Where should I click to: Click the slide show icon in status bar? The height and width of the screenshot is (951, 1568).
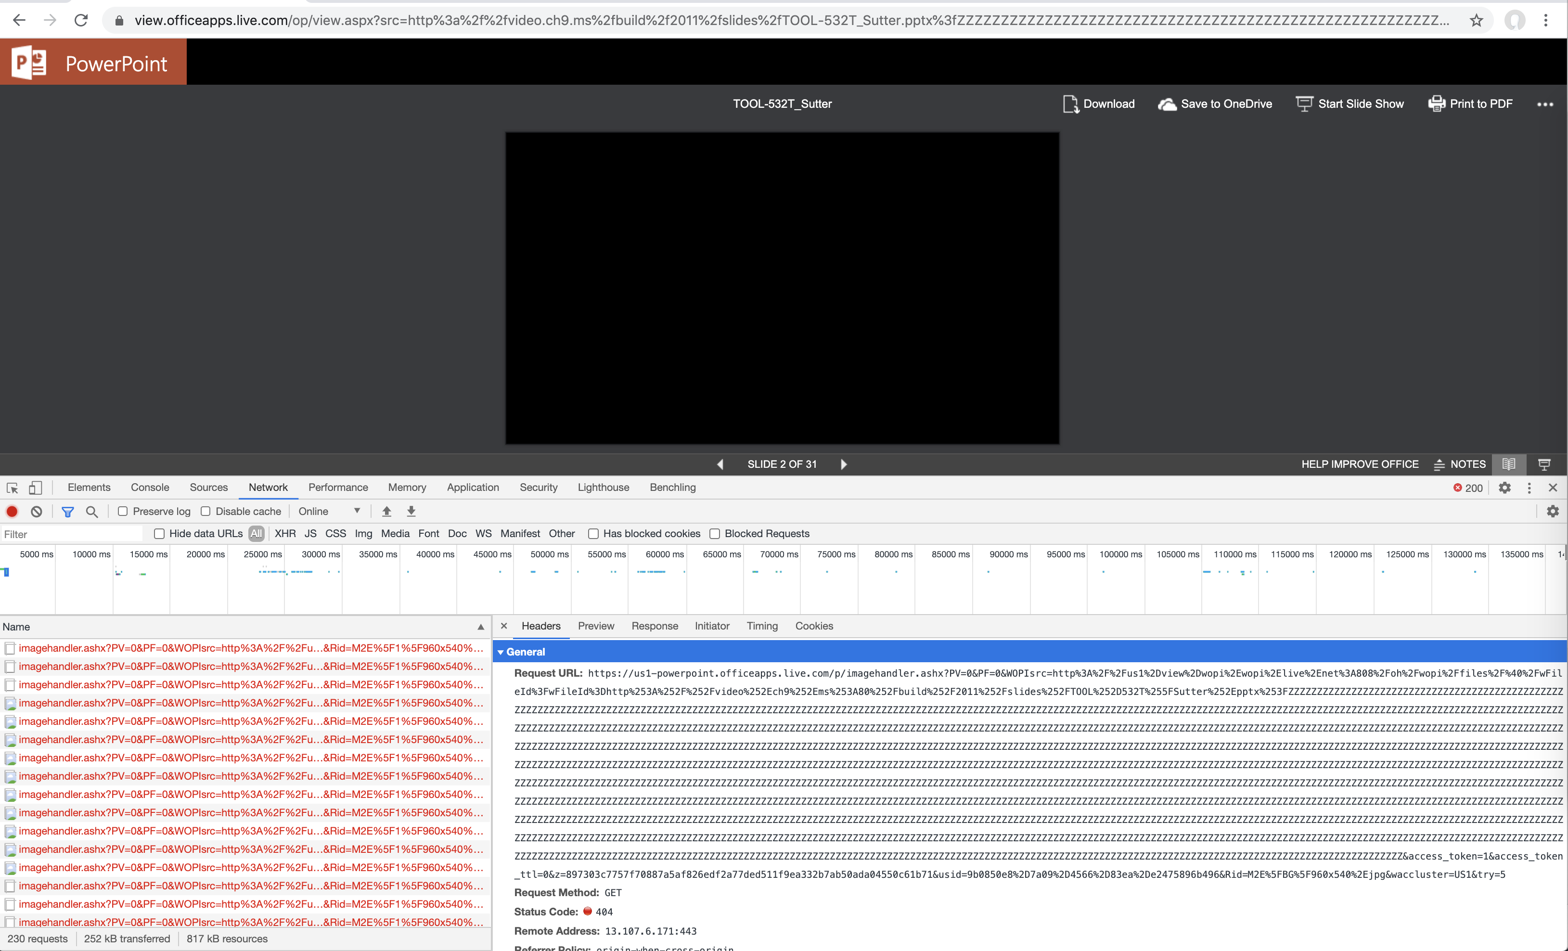1544,464
